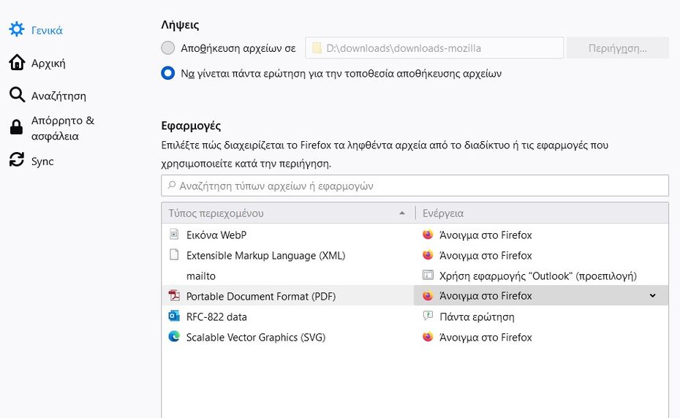Click the Γενικά gear icon
Viewport: 680px width, 418px height.
click(16, 30)
